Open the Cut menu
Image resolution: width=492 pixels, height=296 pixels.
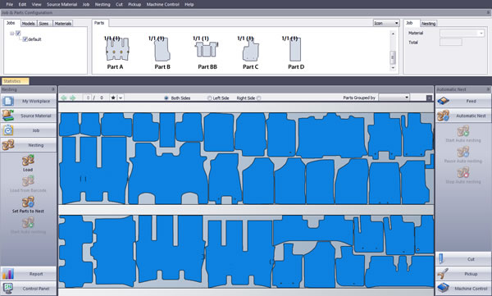tap(119, 4)
